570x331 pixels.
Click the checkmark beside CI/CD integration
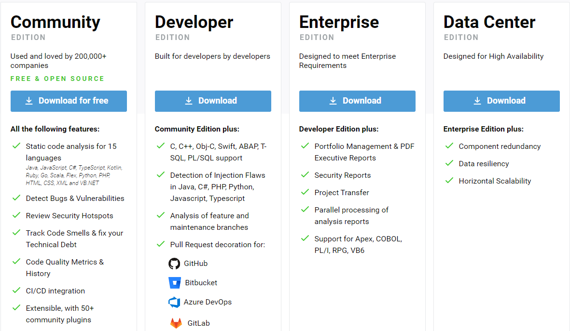[x=16, y=290]
